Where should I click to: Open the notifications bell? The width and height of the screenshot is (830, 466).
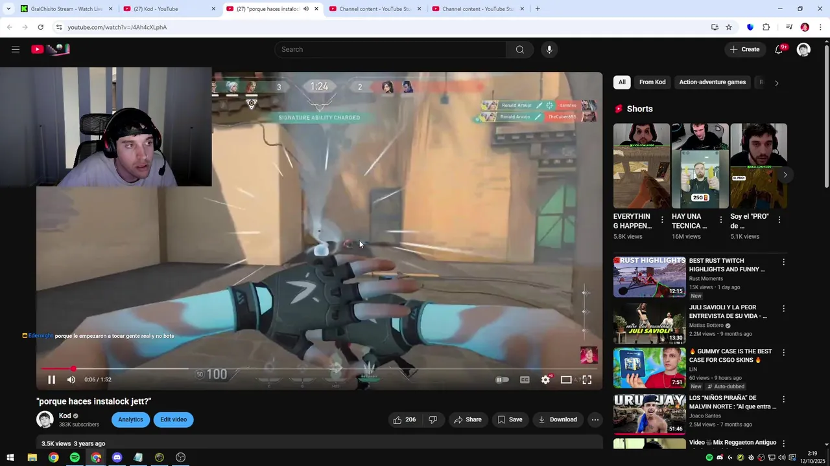tap(779, 49)
